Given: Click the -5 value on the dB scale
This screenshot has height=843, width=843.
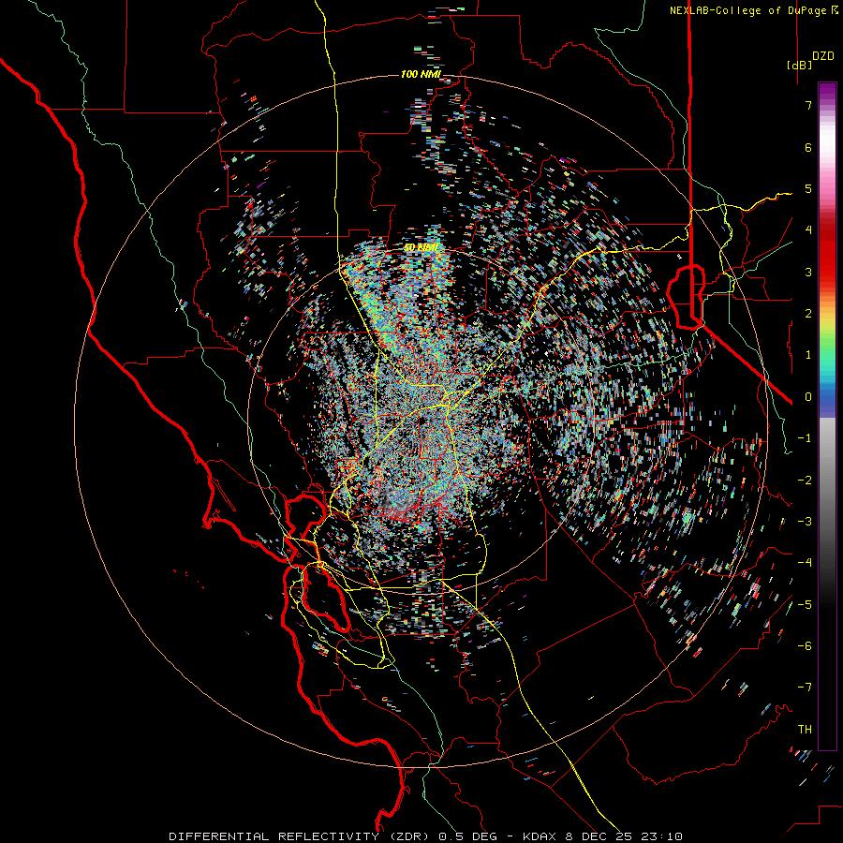Looking at the screenshot, I should point(805,605).
